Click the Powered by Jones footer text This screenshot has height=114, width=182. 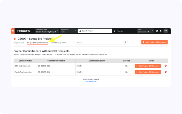point(91,79)
